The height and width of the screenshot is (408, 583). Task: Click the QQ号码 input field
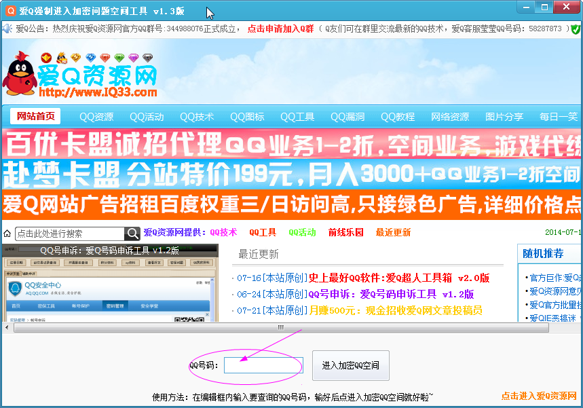click(x=263, y=365)
